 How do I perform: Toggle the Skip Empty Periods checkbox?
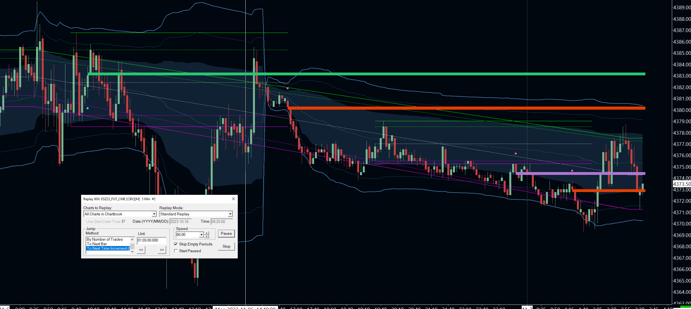coord(176,244)
